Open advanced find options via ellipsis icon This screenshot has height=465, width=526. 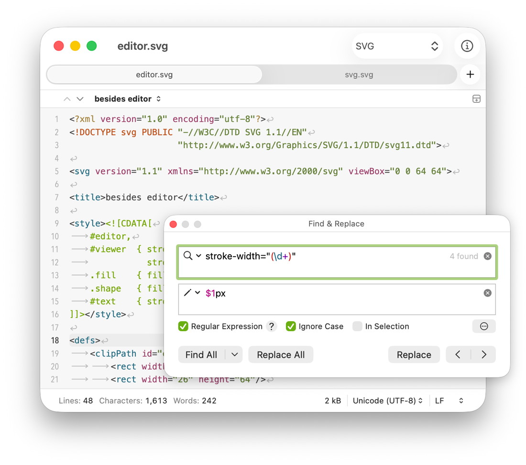tap(484, 326)
